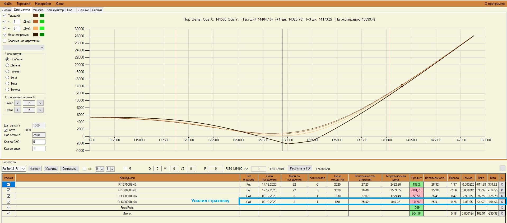Select the Прибыль radio button
Image resolution: width=507 pixels, height=223 pixels.
click(7, 59)
